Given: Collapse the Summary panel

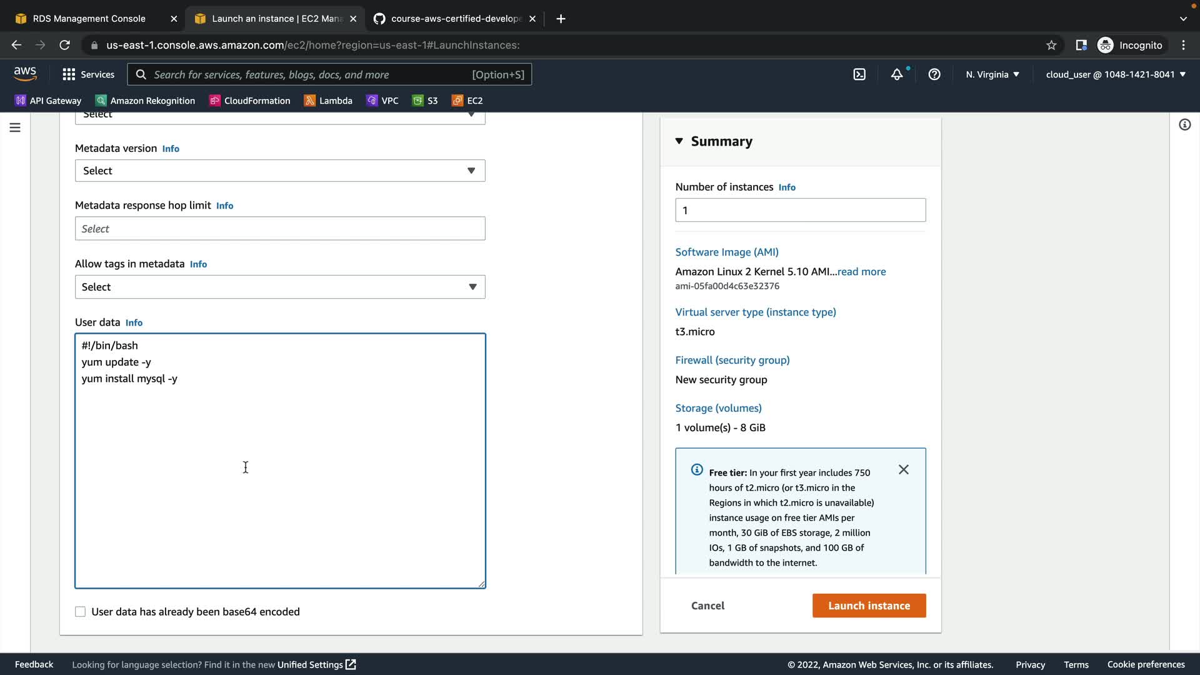Looking at the screenshot, I should click(x=679, y=141).
